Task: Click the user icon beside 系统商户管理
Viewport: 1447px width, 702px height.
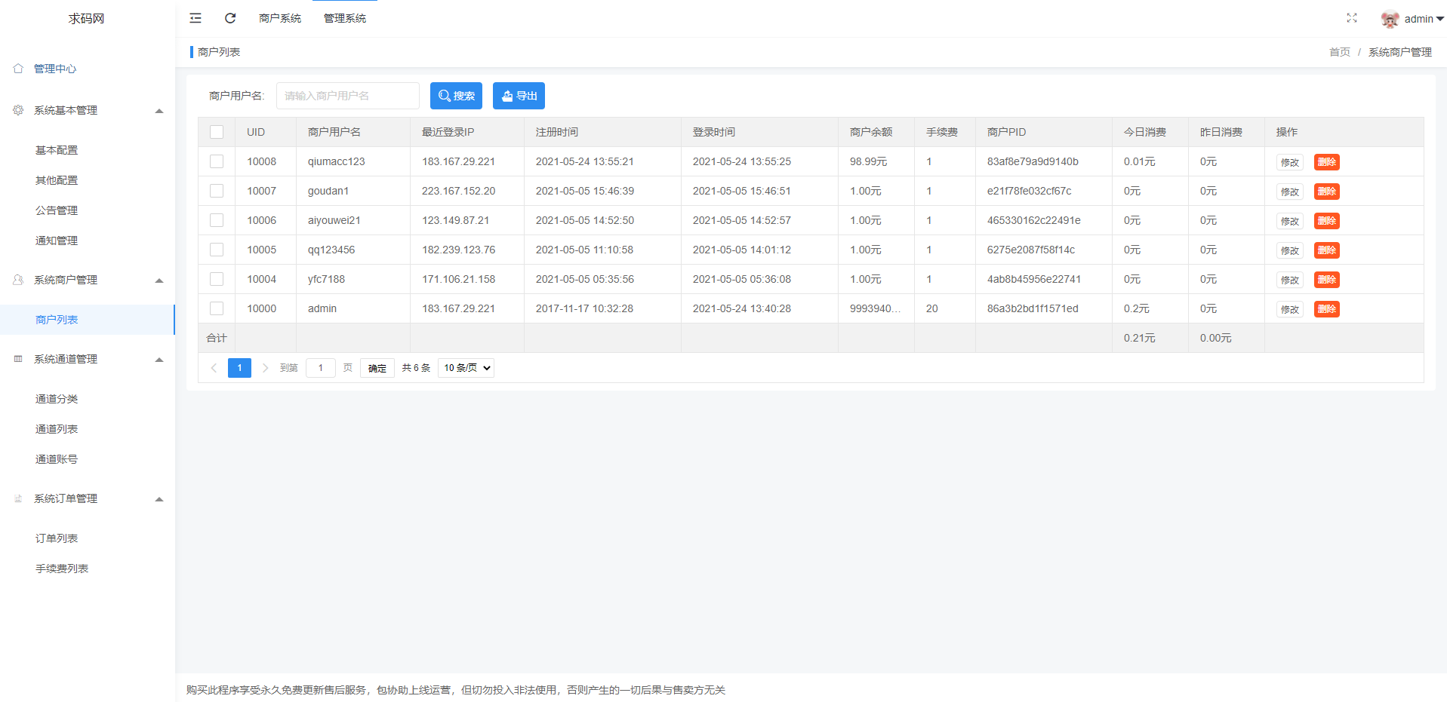Action: pyautogui.click(x=18, y=280)
